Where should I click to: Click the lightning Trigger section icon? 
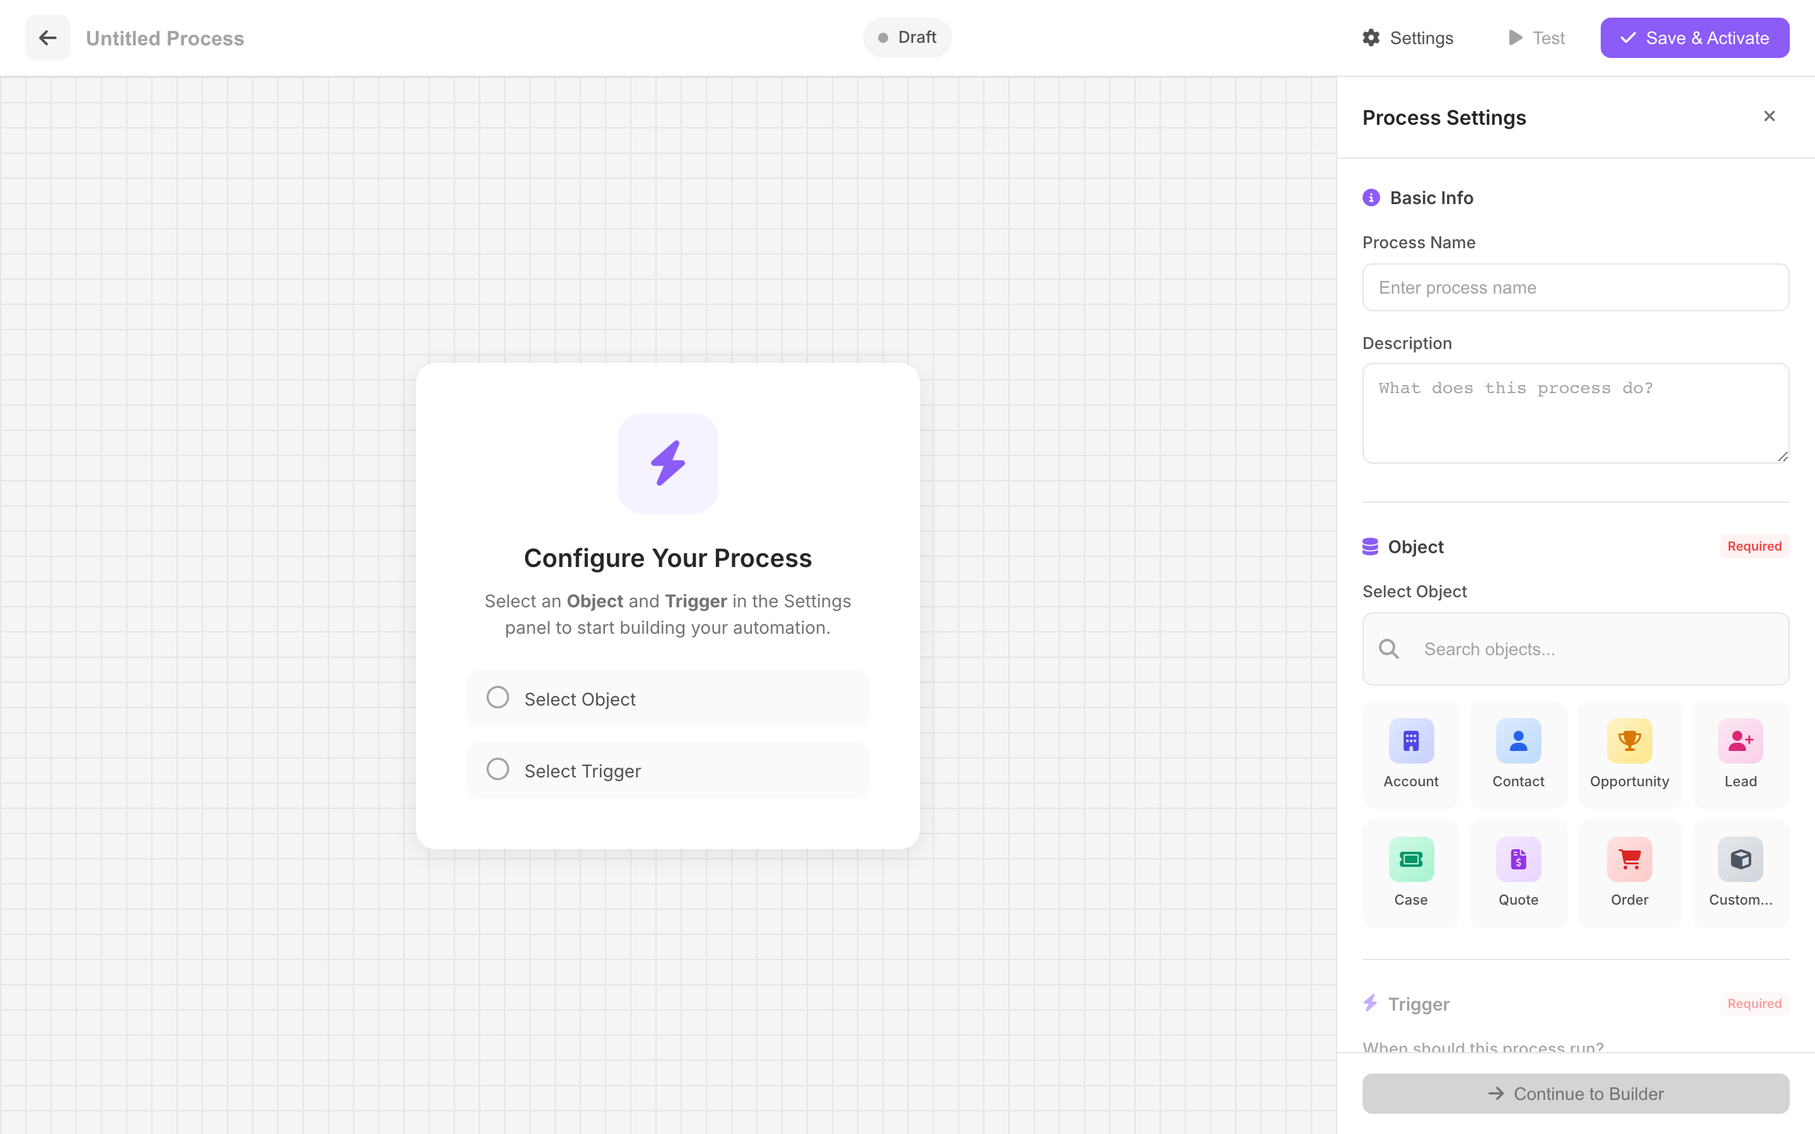1371,1003
